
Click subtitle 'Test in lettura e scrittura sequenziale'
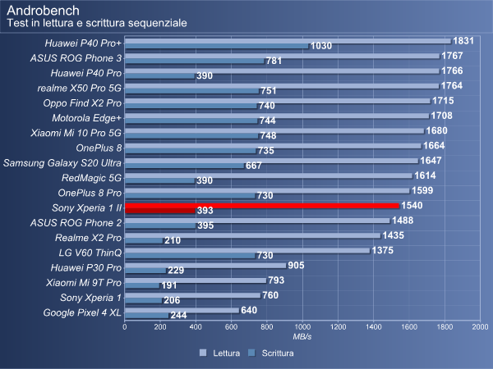[97, 23]
